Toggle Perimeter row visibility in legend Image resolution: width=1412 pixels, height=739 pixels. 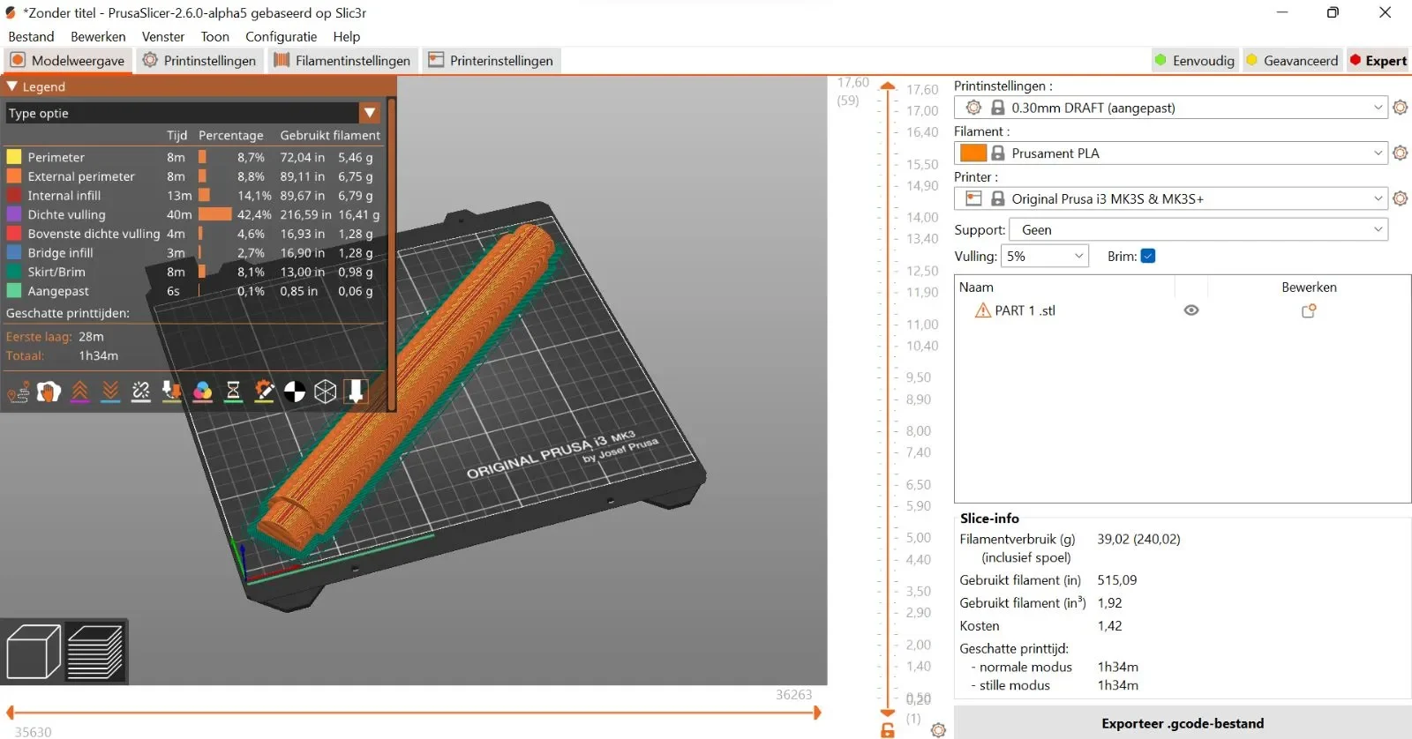[193, 157]
